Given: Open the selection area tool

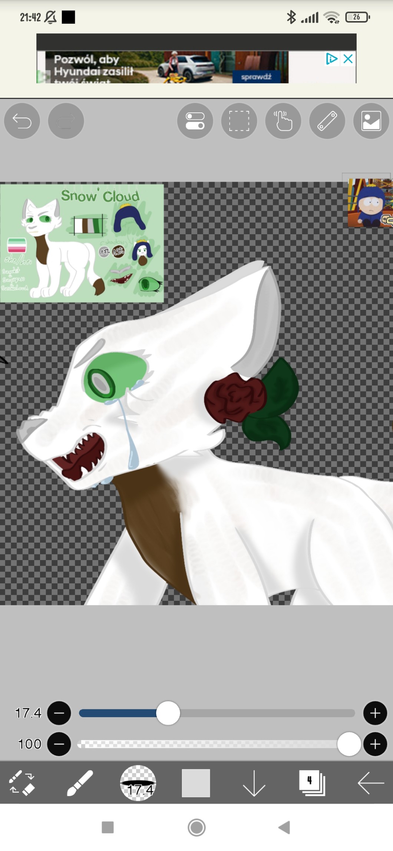Looking at the screenshot, I should pos(239,121).
